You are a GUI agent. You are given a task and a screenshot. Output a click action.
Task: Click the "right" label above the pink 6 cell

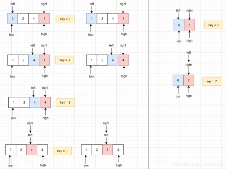(x=189, y=10)
